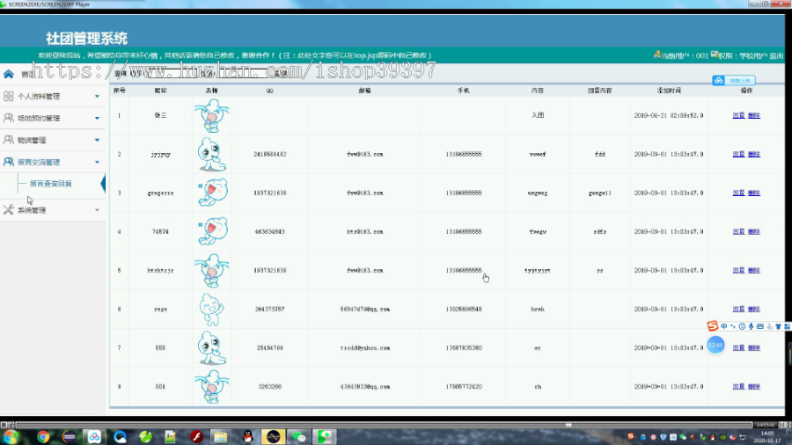This screenshot has width=792, height=445.
Task: Click the emoticon image in gregerre row
Action: click(212, 193)
